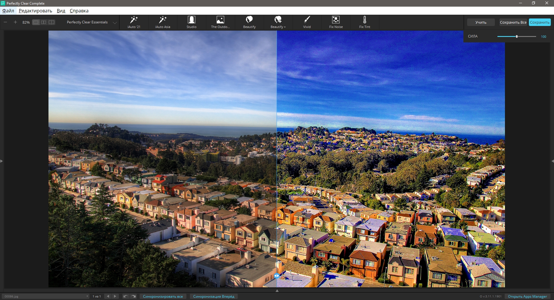Expand the bottom filmstrip panel
Viewport: 554px width, 300px height.
pyautogui.click(x=277, y=290)
